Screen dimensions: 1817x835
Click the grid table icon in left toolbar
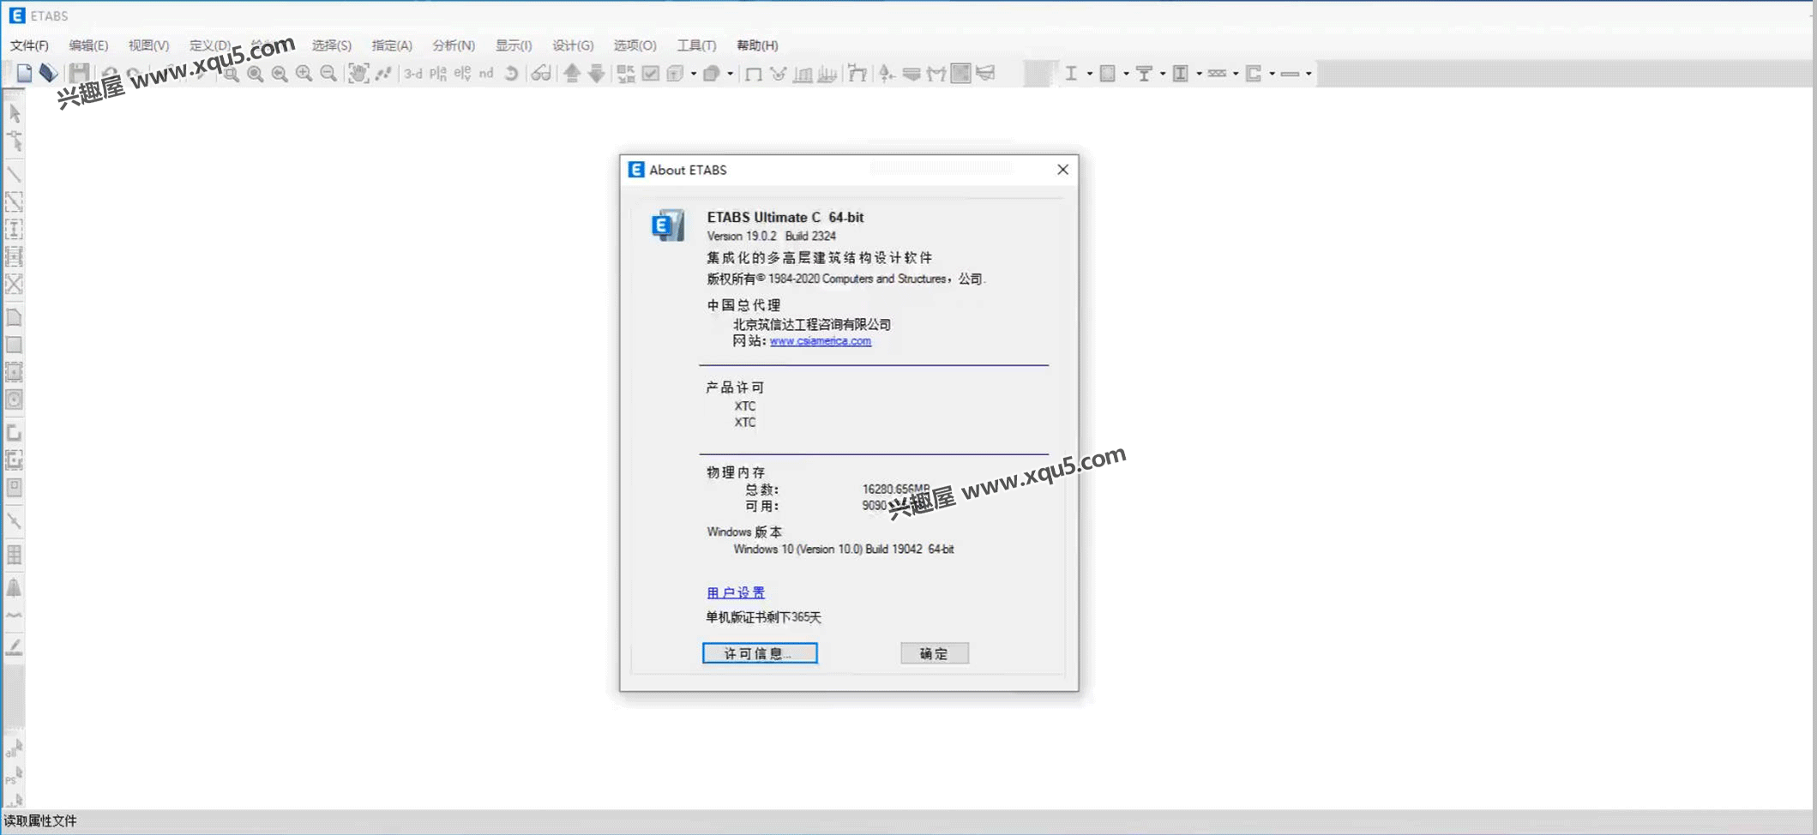point(15,555)
